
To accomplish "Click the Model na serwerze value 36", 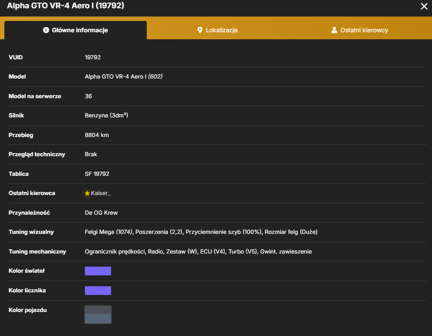I will [x=89, y=96].
